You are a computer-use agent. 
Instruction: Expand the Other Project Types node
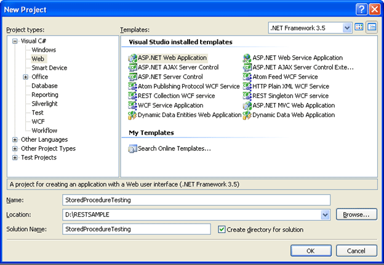click(x=15, y=149)
